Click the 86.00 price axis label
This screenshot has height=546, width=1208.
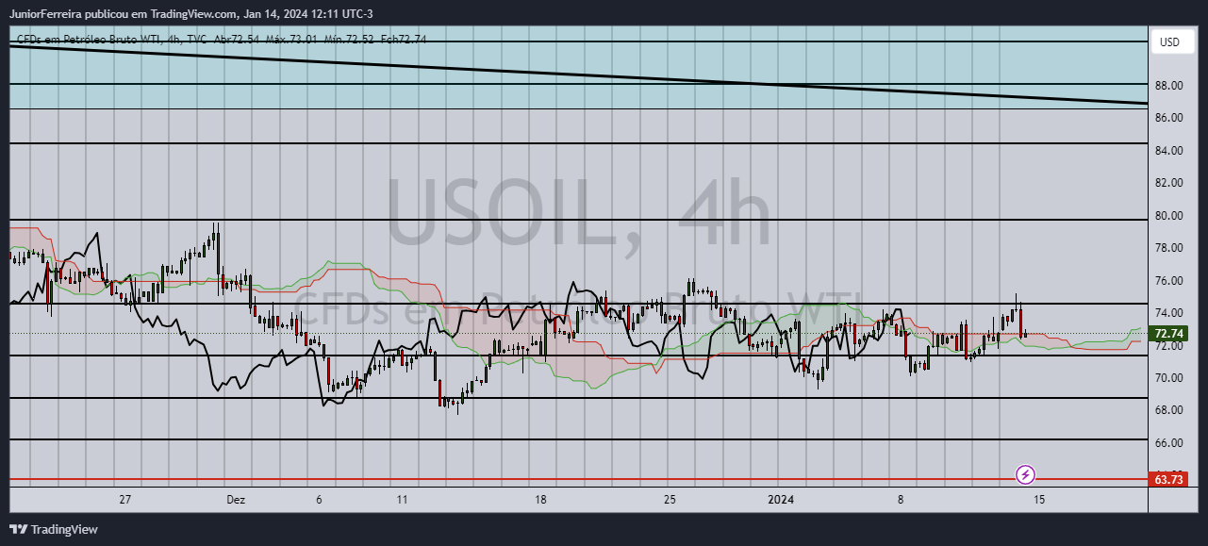1169,118
